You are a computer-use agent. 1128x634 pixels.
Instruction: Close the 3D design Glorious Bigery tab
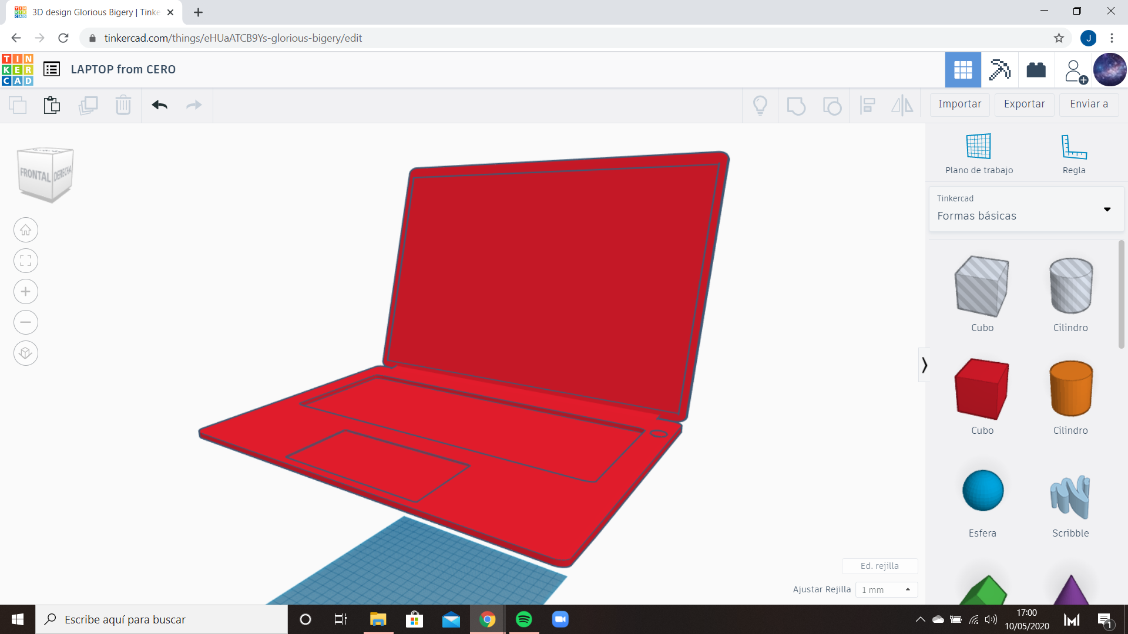click(170, 12)
